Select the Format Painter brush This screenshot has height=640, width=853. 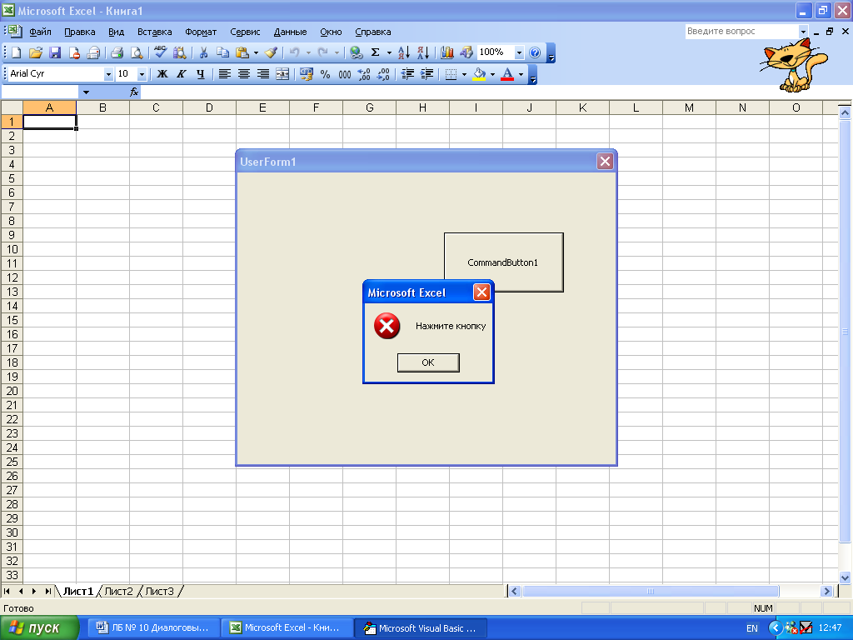coord(271,52)
